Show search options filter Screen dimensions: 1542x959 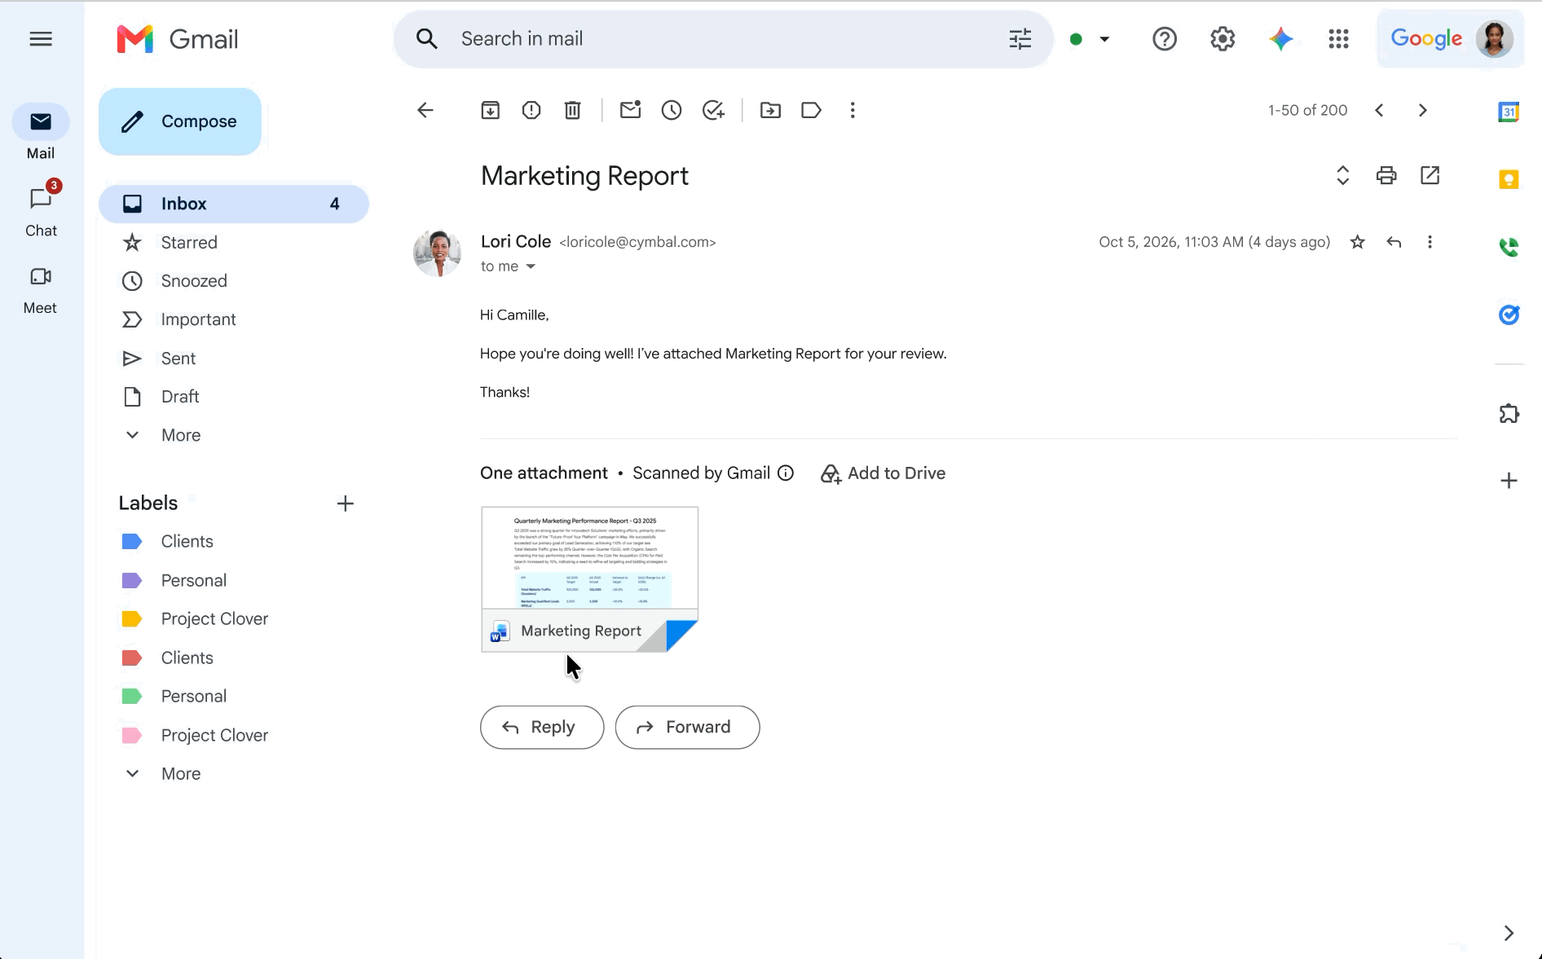(x=1020, y=39)
